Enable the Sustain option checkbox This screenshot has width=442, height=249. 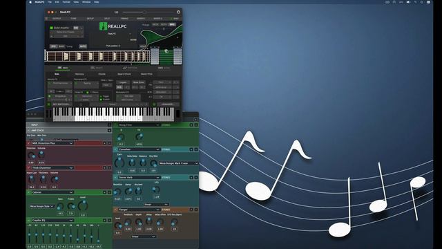pos(101,100)
